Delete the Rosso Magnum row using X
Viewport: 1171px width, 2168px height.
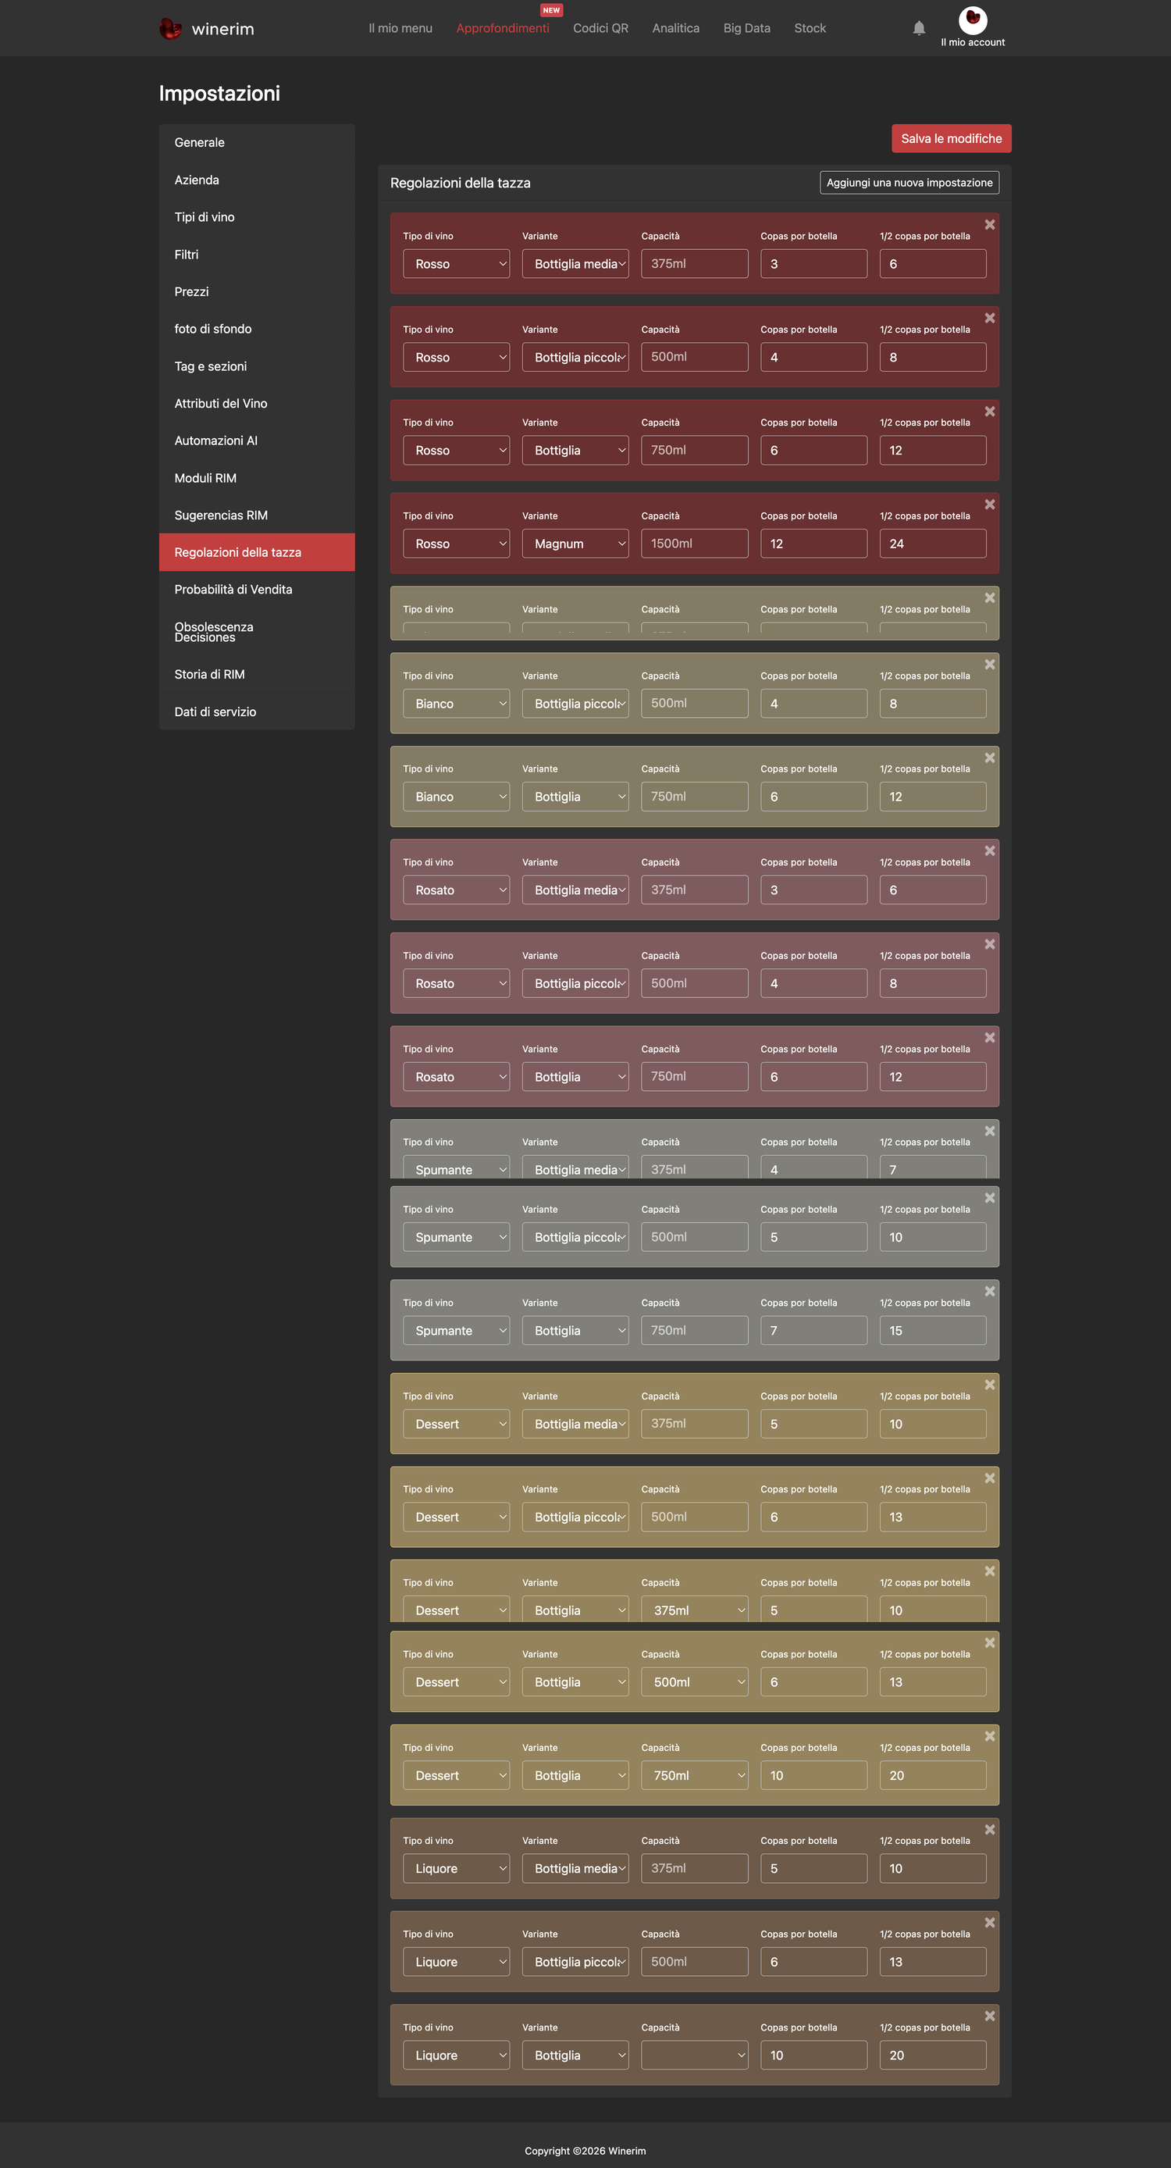[x=989, y=505]
